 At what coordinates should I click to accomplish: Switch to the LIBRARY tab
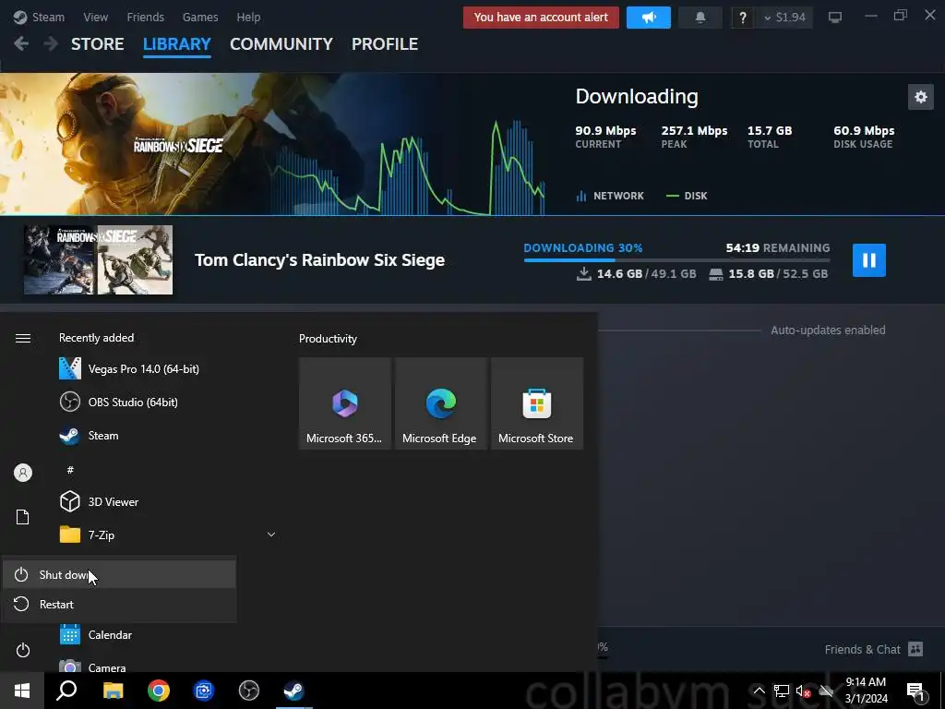click(x=176, y=44)
